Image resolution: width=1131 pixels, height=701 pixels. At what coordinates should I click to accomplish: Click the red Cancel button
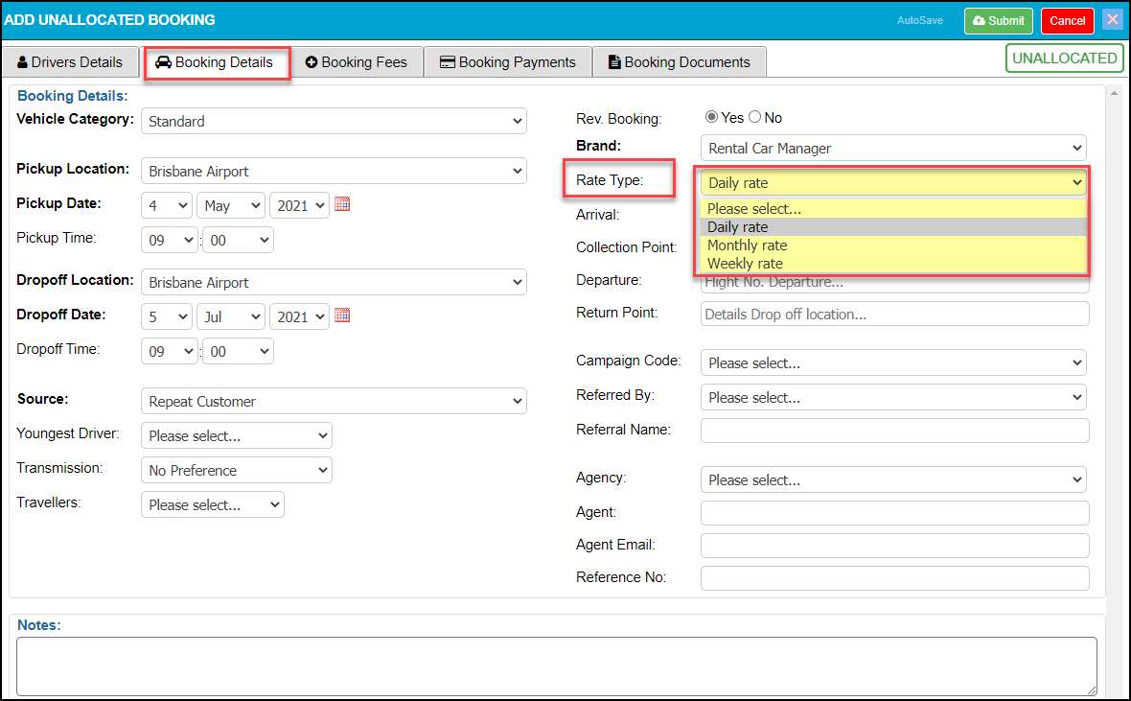tap(1068, 21)
